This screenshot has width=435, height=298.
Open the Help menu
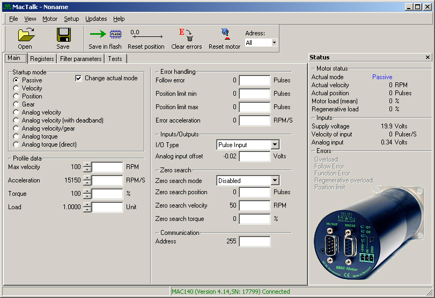119,19
